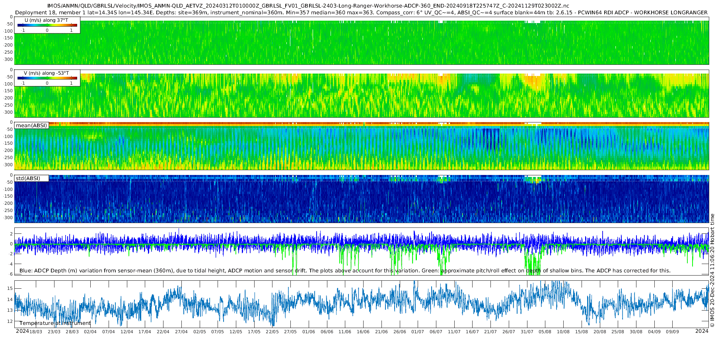Click the 11/06 date tick
The width and height of the screenshot is (716, 338).
tap(345, 332)
